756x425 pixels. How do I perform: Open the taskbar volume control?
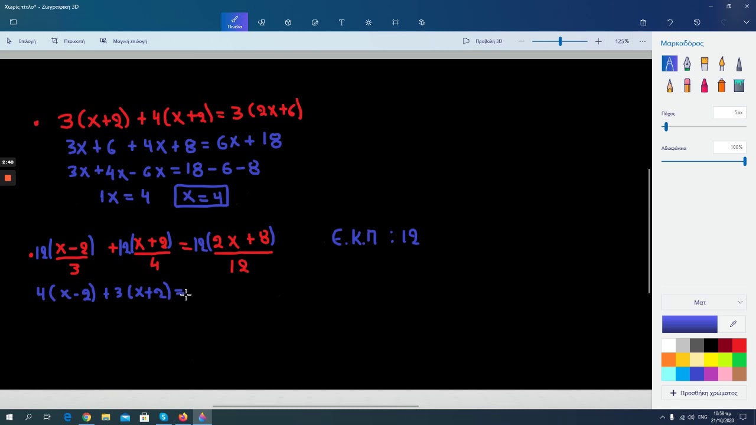691,417
